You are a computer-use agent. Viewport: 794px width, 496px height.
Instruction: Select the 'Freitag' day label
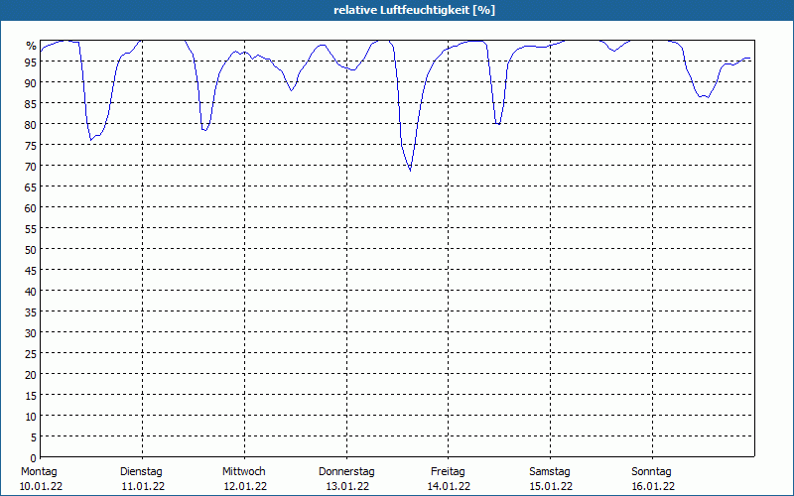[x=448, y=471]
